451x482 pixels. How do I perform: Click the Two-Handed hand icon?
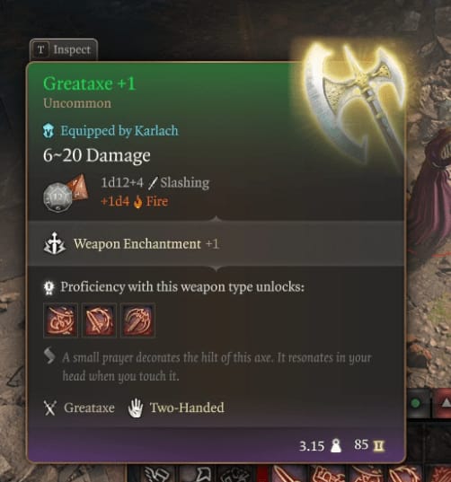pos(136,408)
